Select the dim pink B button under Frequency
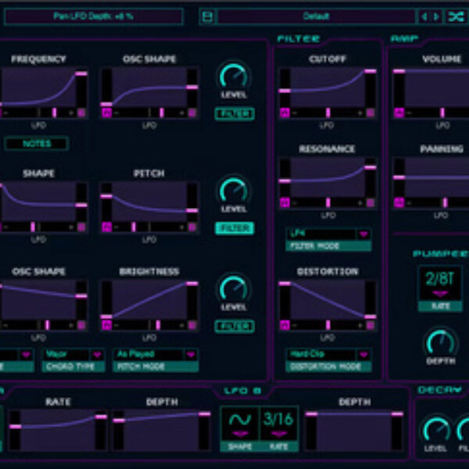The height and width of the screenshot is (469, 469). 81,113
